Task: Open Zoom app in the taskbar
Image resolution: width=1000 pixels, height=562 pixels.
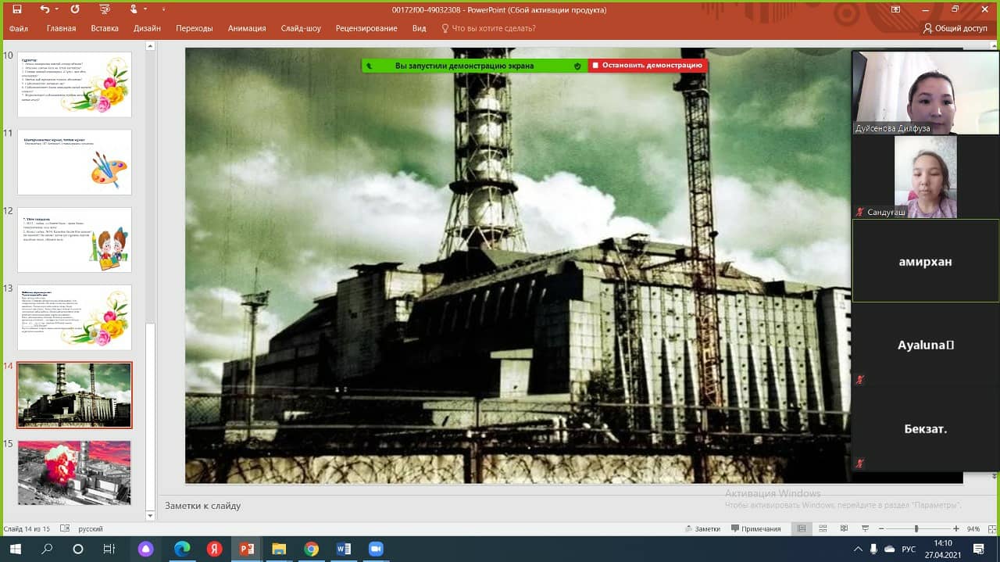Action: (x=376, y=549)
